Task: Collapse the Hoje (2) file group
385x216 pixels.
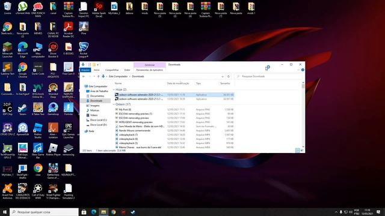Action: pos(114,89)
